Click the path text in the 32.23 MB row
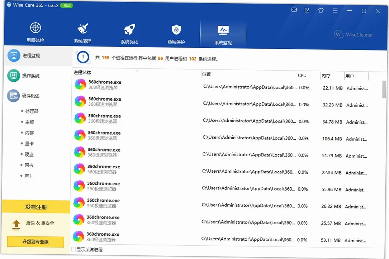Image resolution: width=389 pixels, height=259 pixels. 250,104
